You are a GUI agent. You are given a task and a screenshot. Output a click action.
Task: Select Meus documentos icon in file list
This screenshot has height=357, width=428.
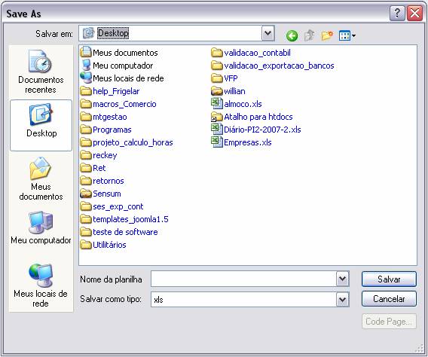(x=86, y=52)
